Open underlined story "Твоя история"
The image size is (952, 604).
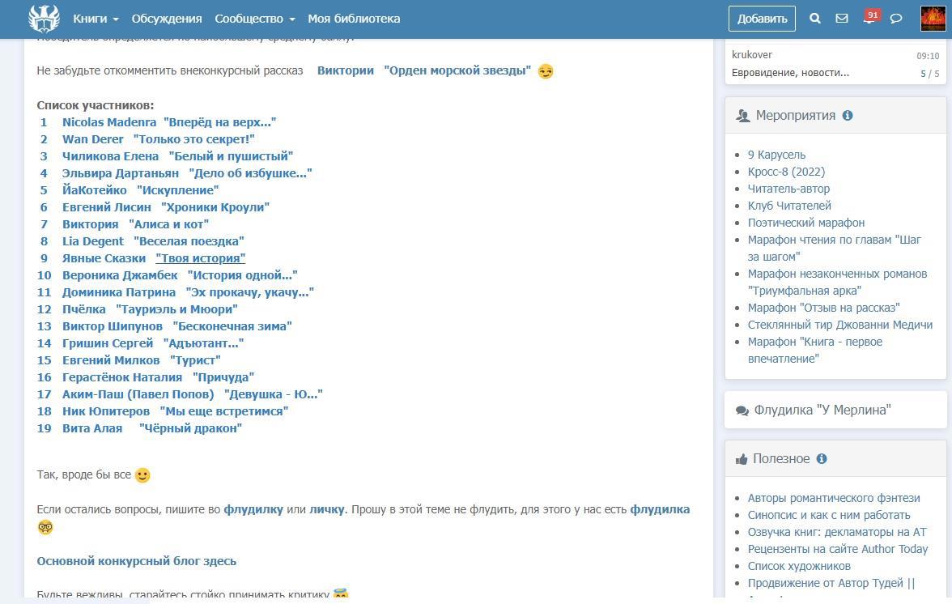pyautogui.click(x=201, y=258)
